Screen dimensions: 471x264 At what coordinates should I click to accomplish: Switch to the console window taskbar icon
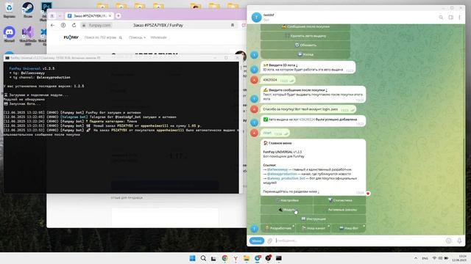pos(279,258)
